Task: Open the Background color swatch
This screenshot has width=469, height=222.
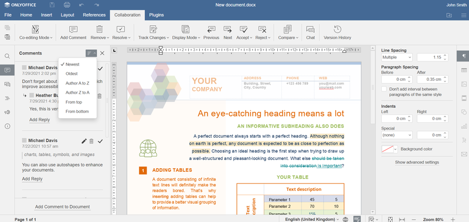Action: pyautogui.click(x=389, y=149)
